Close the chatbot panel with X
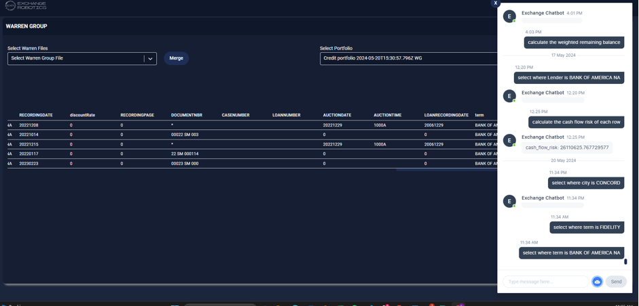 point(496,3)
